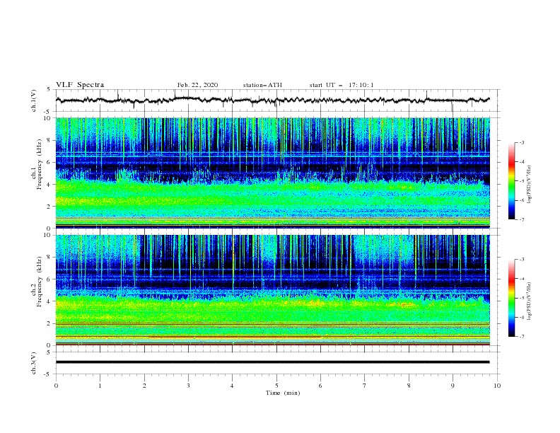Click the '-7' label on ch.2 colorbar
The image size is (560, 433).
[x=521, y=336]
